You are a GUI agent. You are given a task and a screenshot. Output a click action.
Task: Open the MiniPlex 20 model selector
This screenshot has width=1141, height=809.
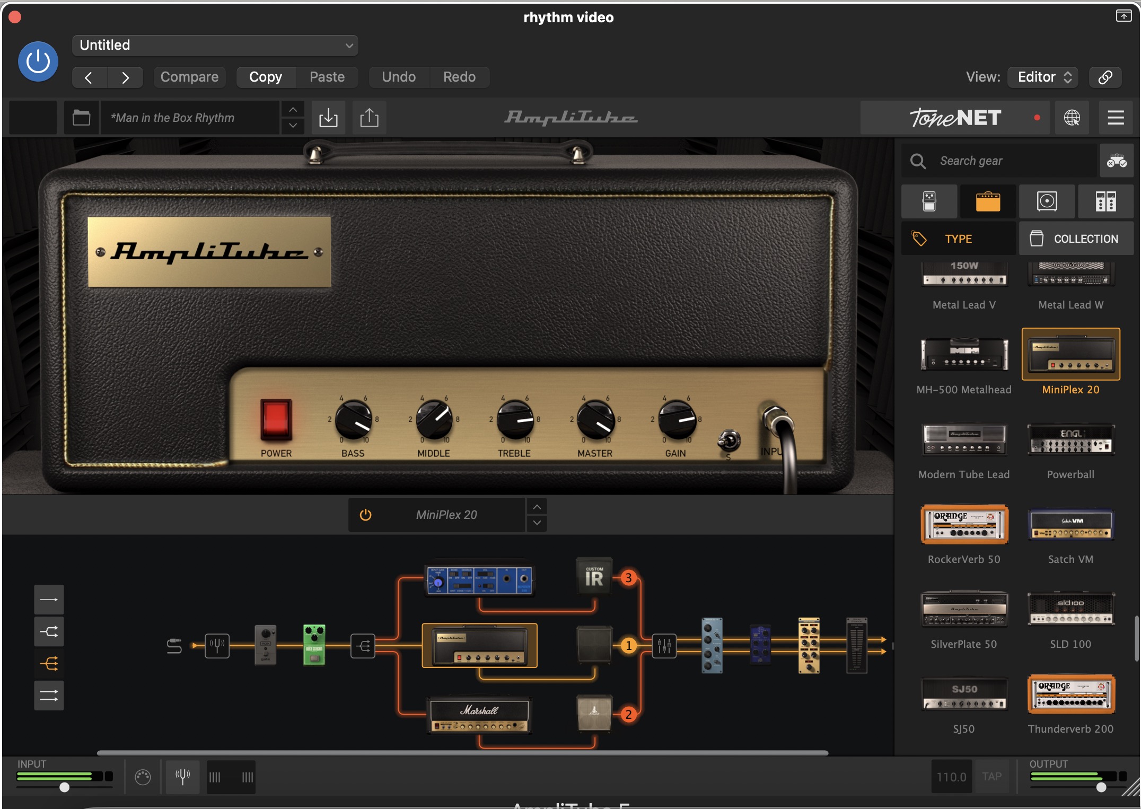(446, 515)
